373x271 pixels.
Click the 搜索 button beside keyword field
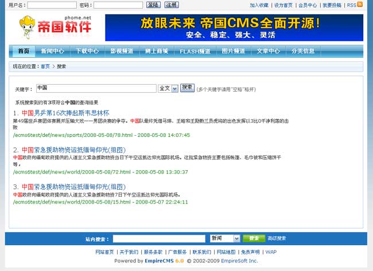tap(187, 88)
